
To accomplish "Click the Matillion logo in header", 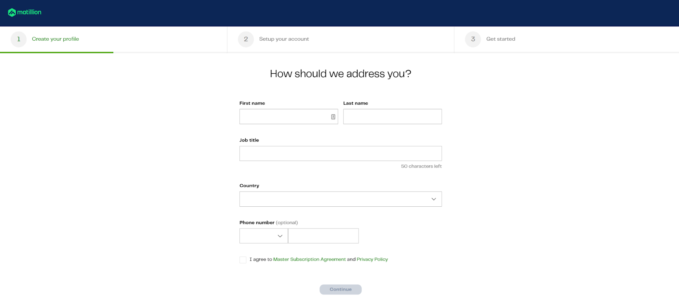I will (x=25, y=12).
